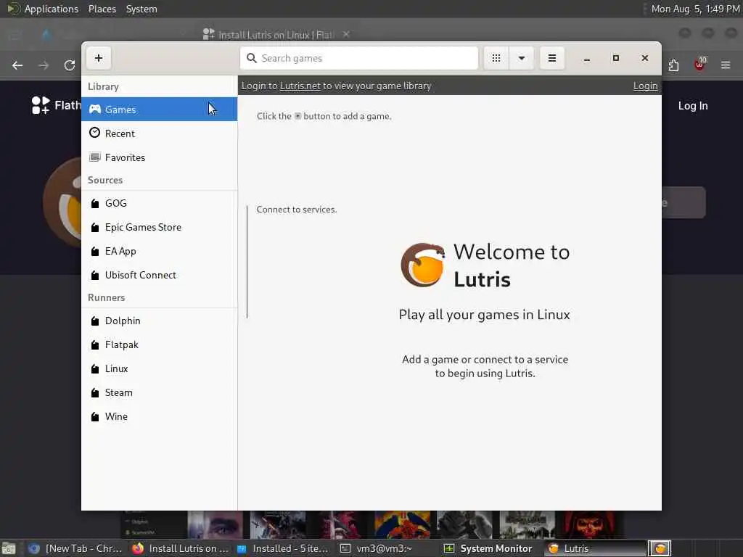Select the Linux runner
743x557 pixels.
pos(159,368)
